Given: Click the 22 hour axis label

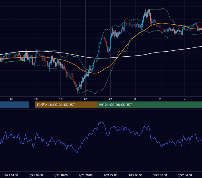Looking at the screenshot, I should (x=110, y=99).
